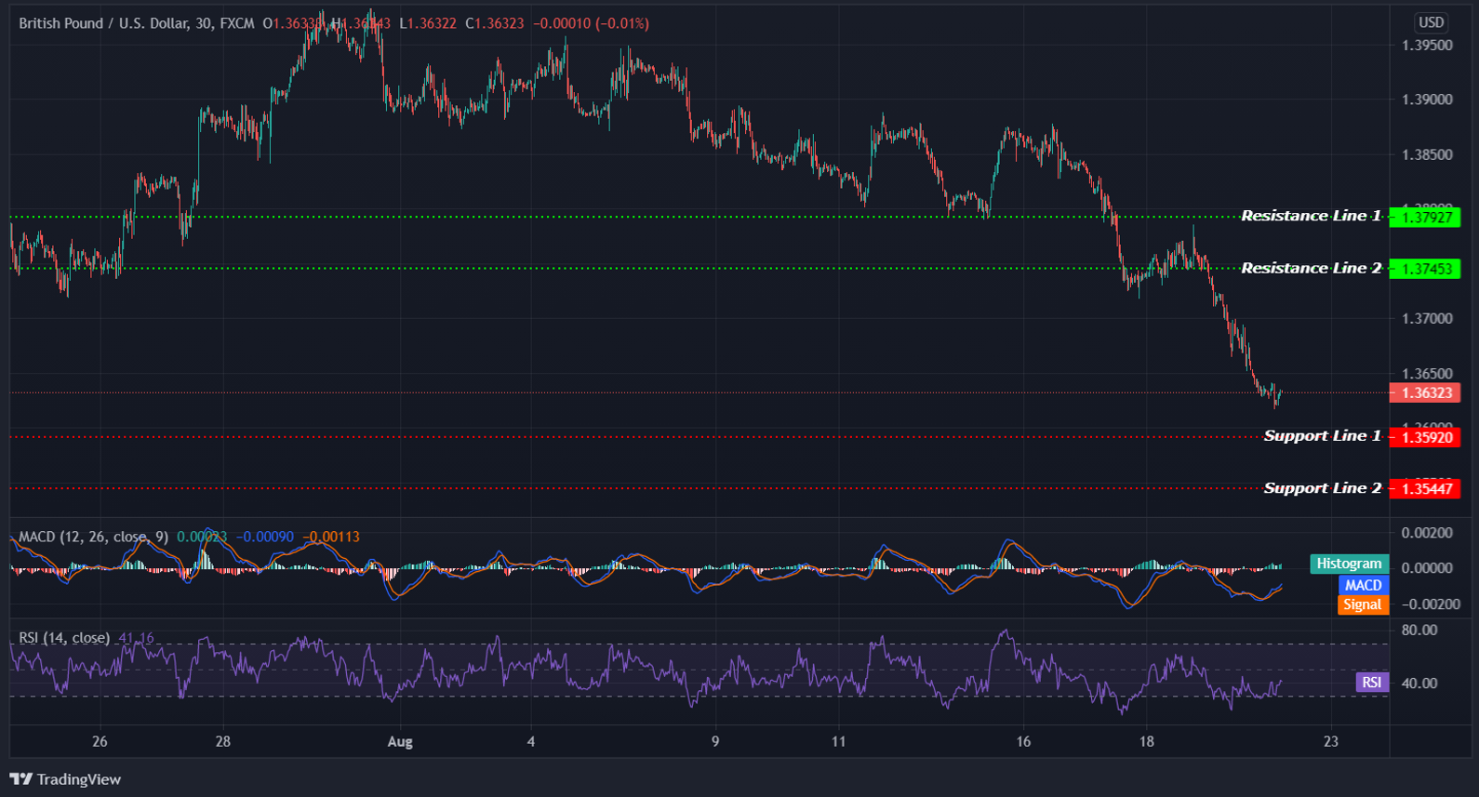Select the Support Line 2 label
Screen dimensions: 1479x797
[x=1322, y=488]
